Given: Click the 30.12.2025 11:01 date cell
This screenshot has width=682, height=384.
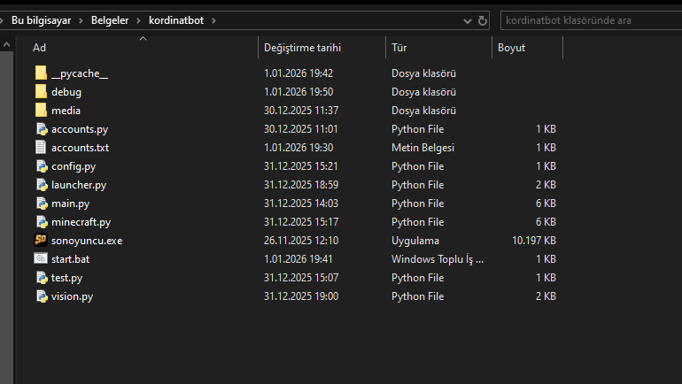Looking at the screenshot, I should point(301,129).
